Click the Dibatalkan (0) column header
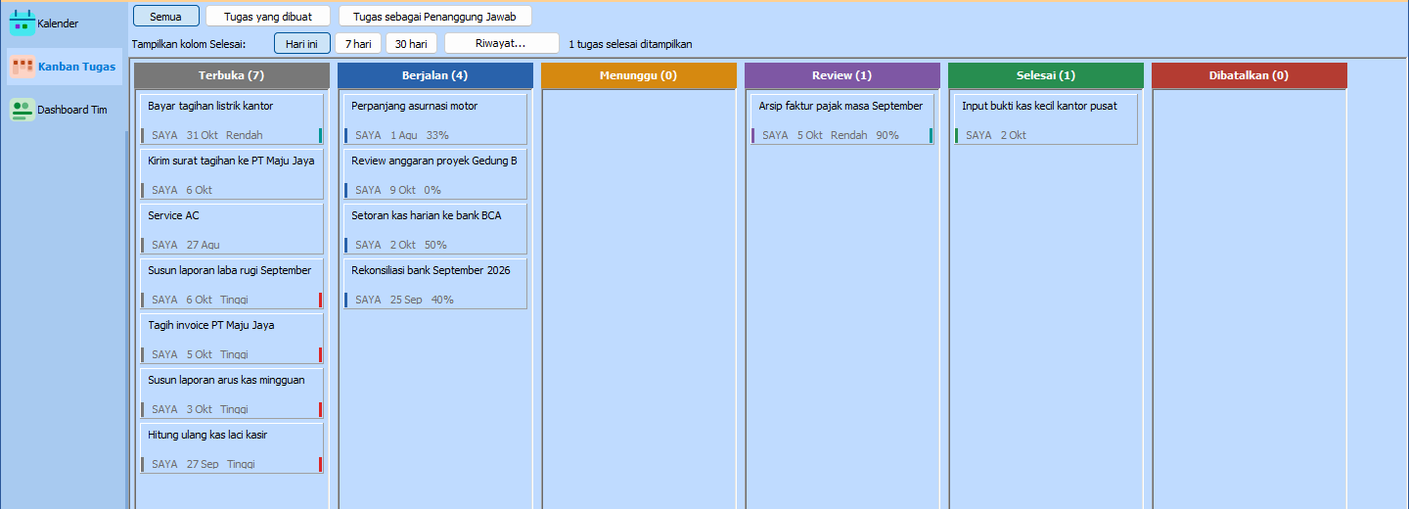This screenshot has width=1409, height=509. 1249,75
